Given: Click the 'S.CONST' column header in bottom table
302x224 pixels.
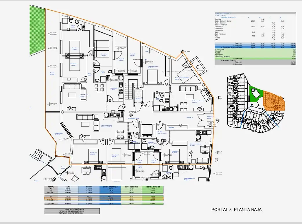Looking at the screenshot, I should pyautogui.click(x=89, y=187).
